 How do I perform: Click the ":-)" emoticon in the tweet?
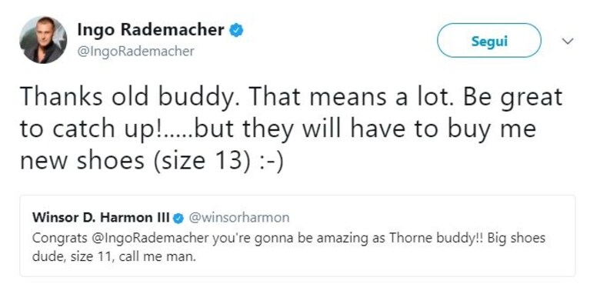click(270, 160)
